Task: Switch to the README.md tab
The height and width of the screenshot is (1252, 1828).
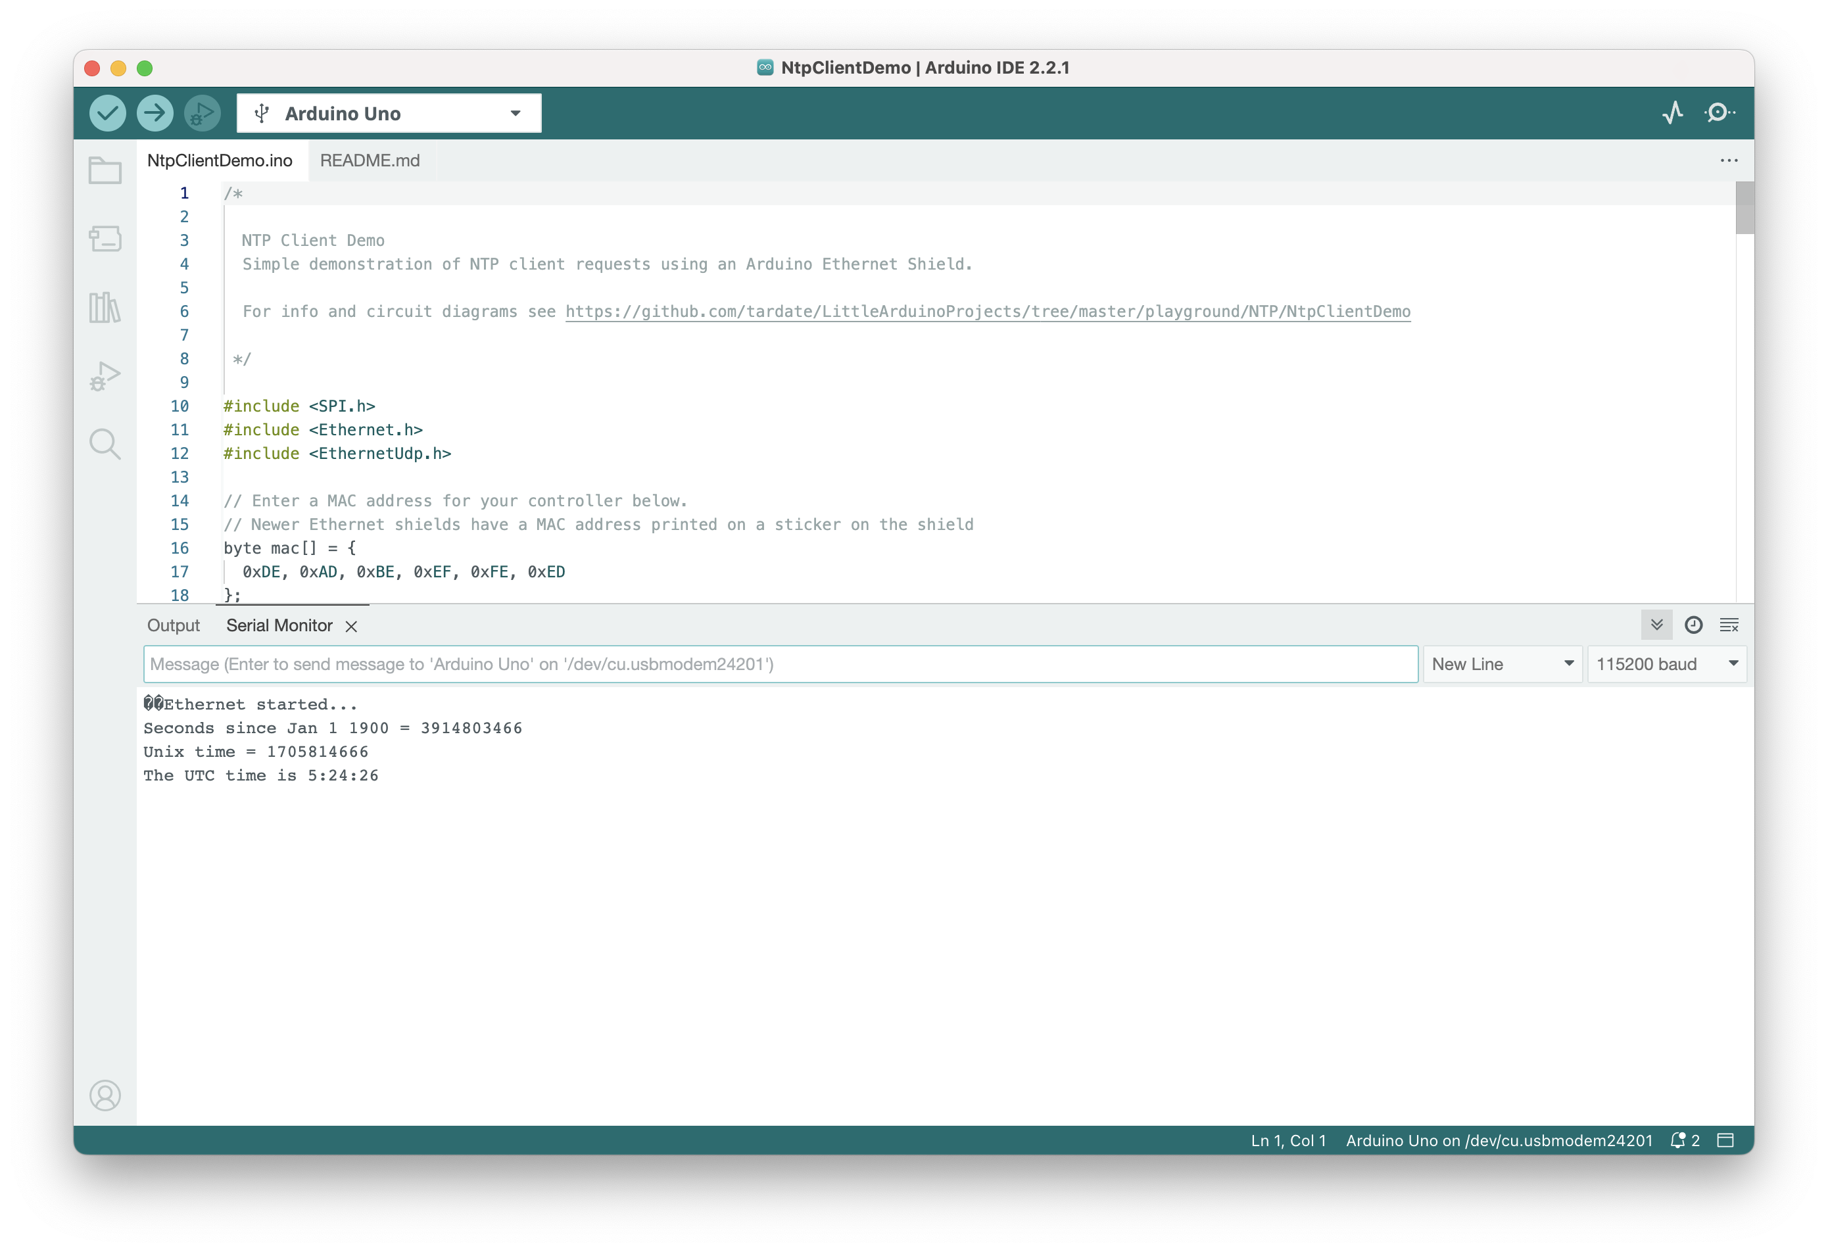Action: [x=370, y=160]
